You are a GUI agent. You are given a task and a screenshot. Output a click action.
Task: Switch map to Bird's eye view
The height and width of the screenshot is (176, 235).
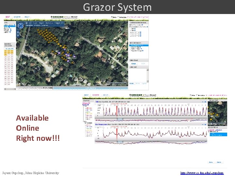click(x=49, y=23)
